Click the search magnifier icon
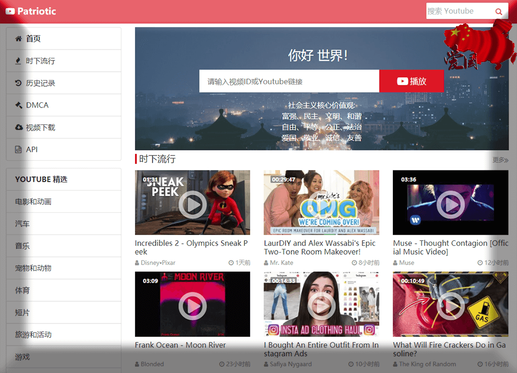Viewport: 517px width, 373px height. tap(498, 11)
